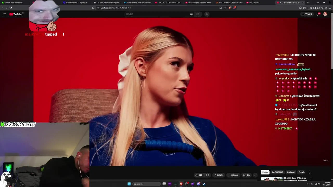333x187 pixels.
Task: Open the Windows Start menu
Action: (129, 184)
